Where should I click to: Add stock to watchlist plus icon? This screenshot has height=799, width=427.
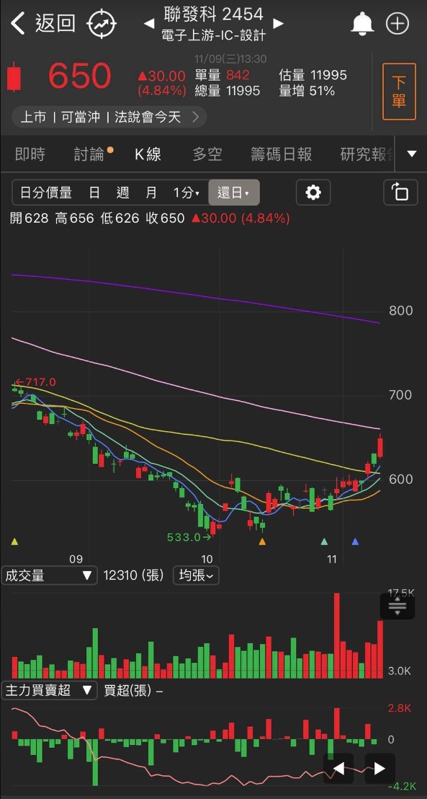point(397,24)
